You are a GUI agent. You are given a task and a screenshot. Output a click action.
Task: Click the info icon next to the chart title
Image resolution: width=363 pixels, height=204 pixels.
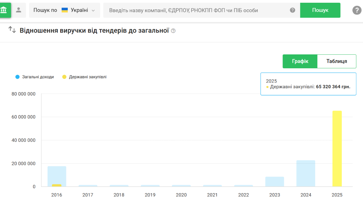[x=173, y=31]
